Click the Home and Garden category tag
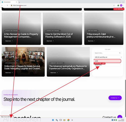Screen dimensions: 126x122 pyautogui.click(x=92, y=31)
